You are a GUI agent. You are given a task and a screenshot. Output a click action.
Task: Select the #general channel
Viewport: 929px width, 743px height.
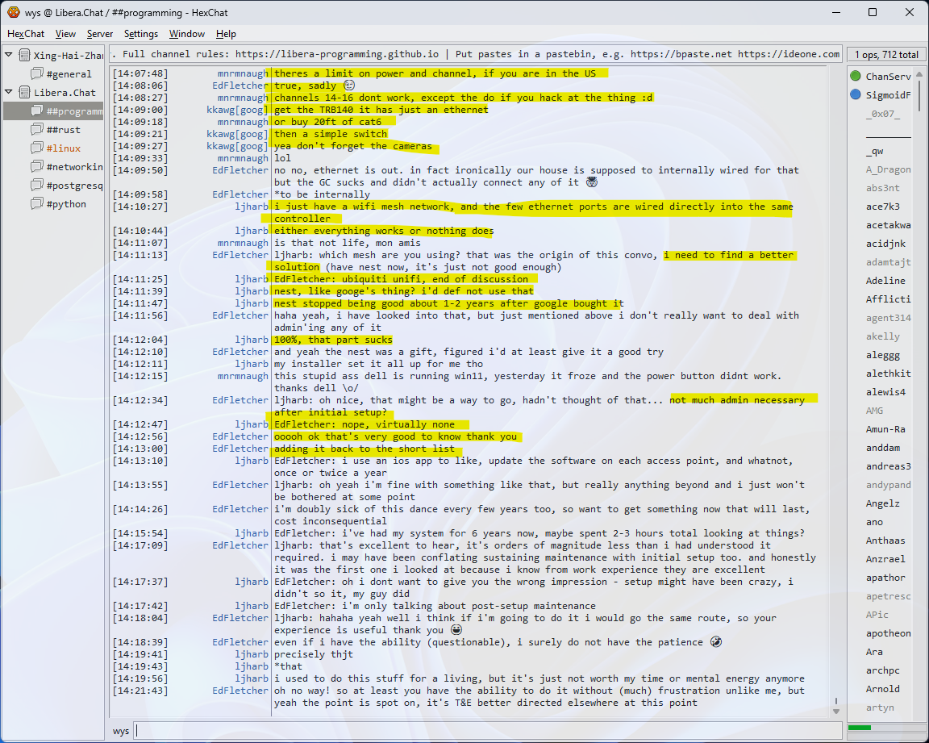69,74
